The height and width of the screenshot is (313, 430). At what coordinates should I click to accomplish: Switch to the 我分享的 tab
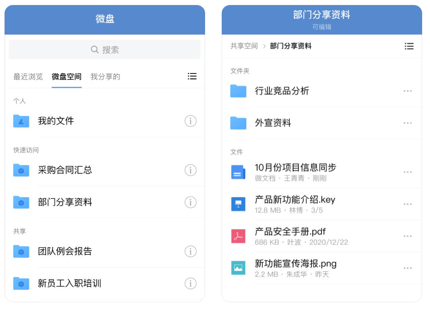105,77
